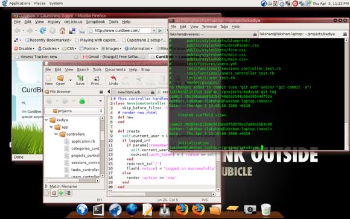Open the joystick-lever dock icon
The width and height of the screenshot is (350, 219).
pyautogui.click(x=165, y=210)
